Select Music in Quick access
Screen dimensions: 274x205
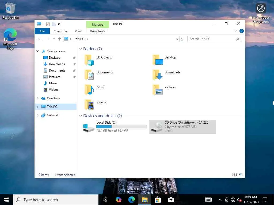(x=53, y=83)
